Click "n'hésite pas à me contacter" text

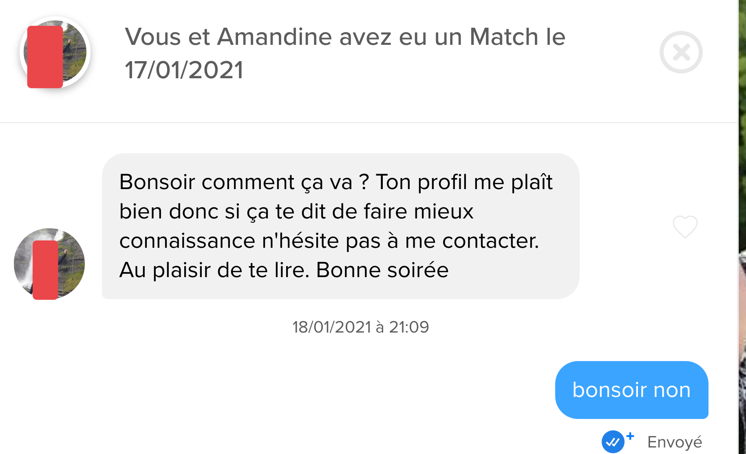(x=400, y=240)
